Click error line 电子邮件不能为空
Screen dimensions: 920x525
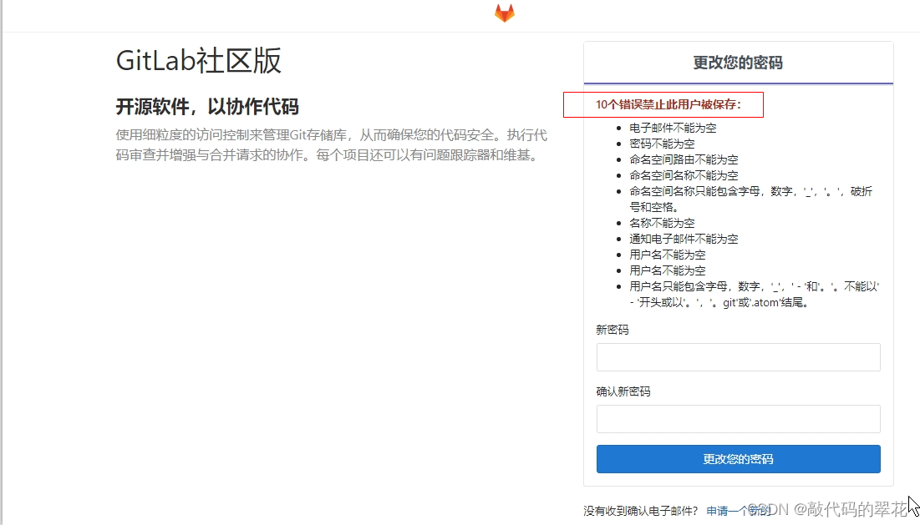pyautogui.click(x=673, y=128)
